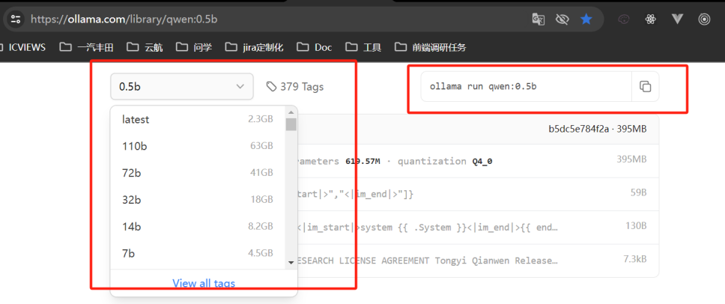Collapse the 0.5b tag dropdown
This screenshot has height=304, width=725.
pos(182,86)
